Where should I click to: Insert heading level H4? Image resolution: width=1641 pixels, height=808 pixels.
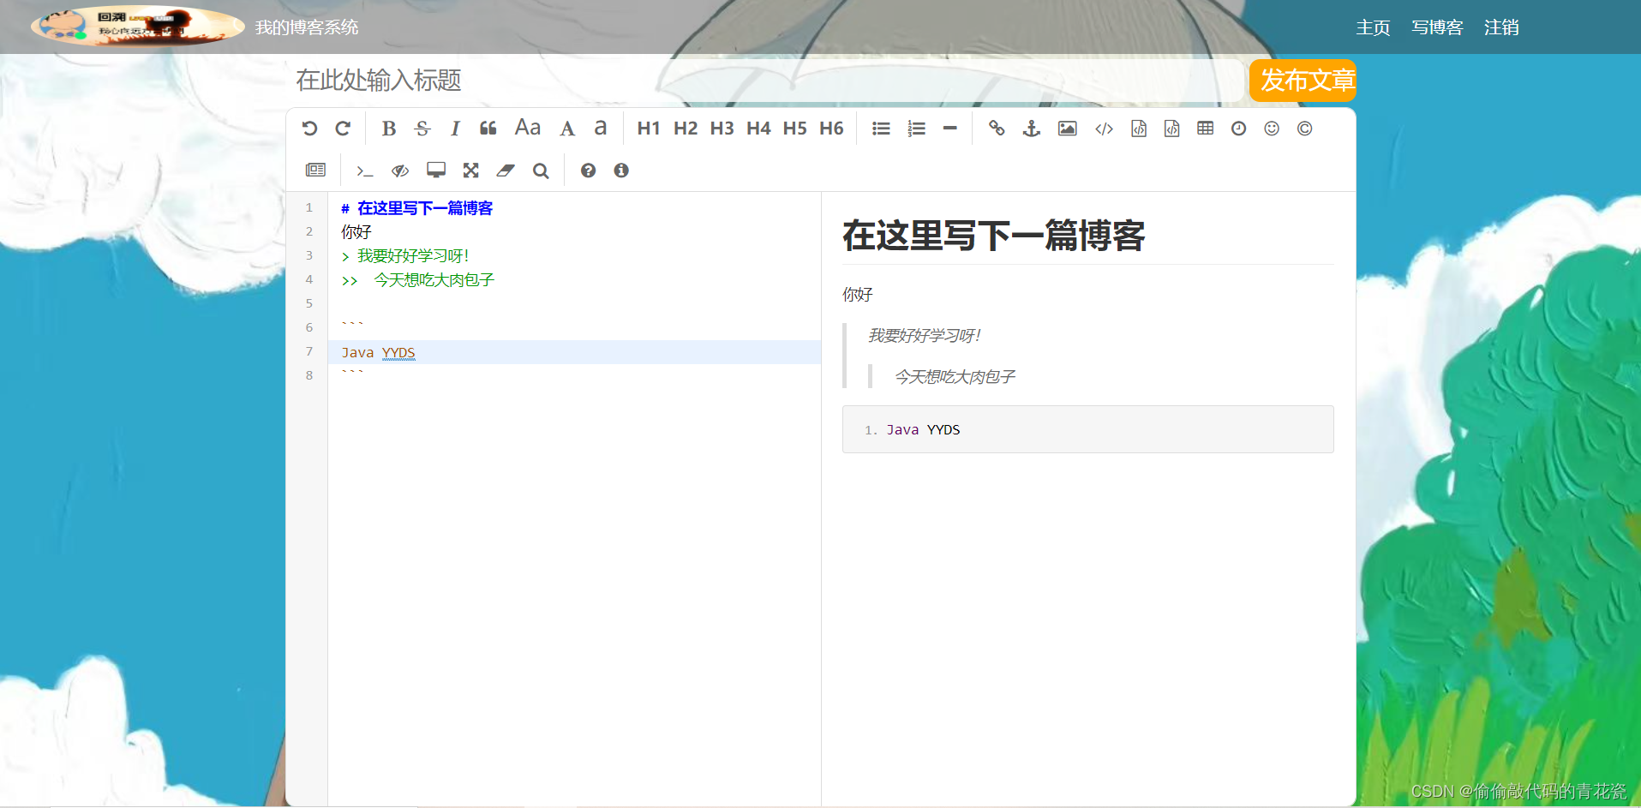pos(758,129)
